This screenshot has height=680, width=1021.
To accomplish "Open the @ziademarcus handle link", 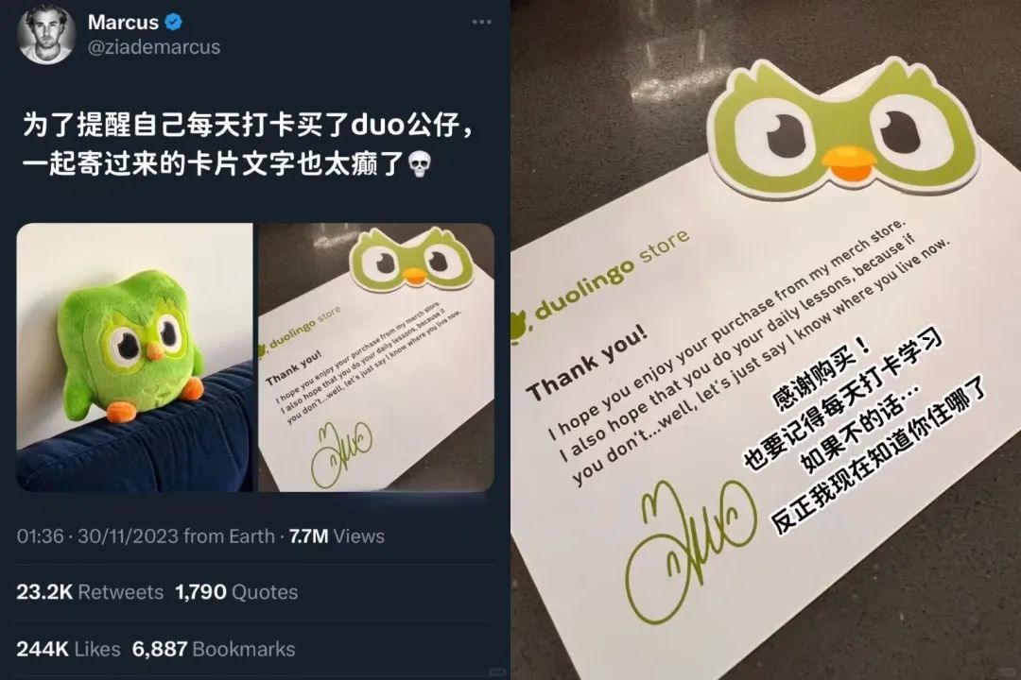I will [154, 47].
